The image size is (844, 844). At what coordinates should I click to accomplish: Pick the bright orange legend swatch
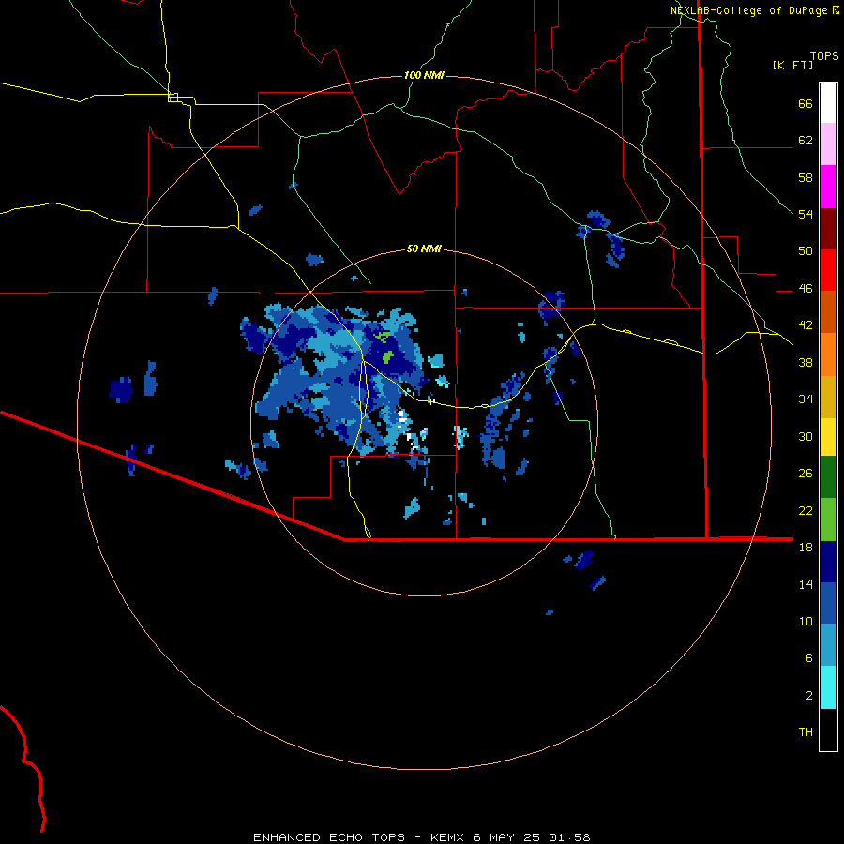click(828, 354)
